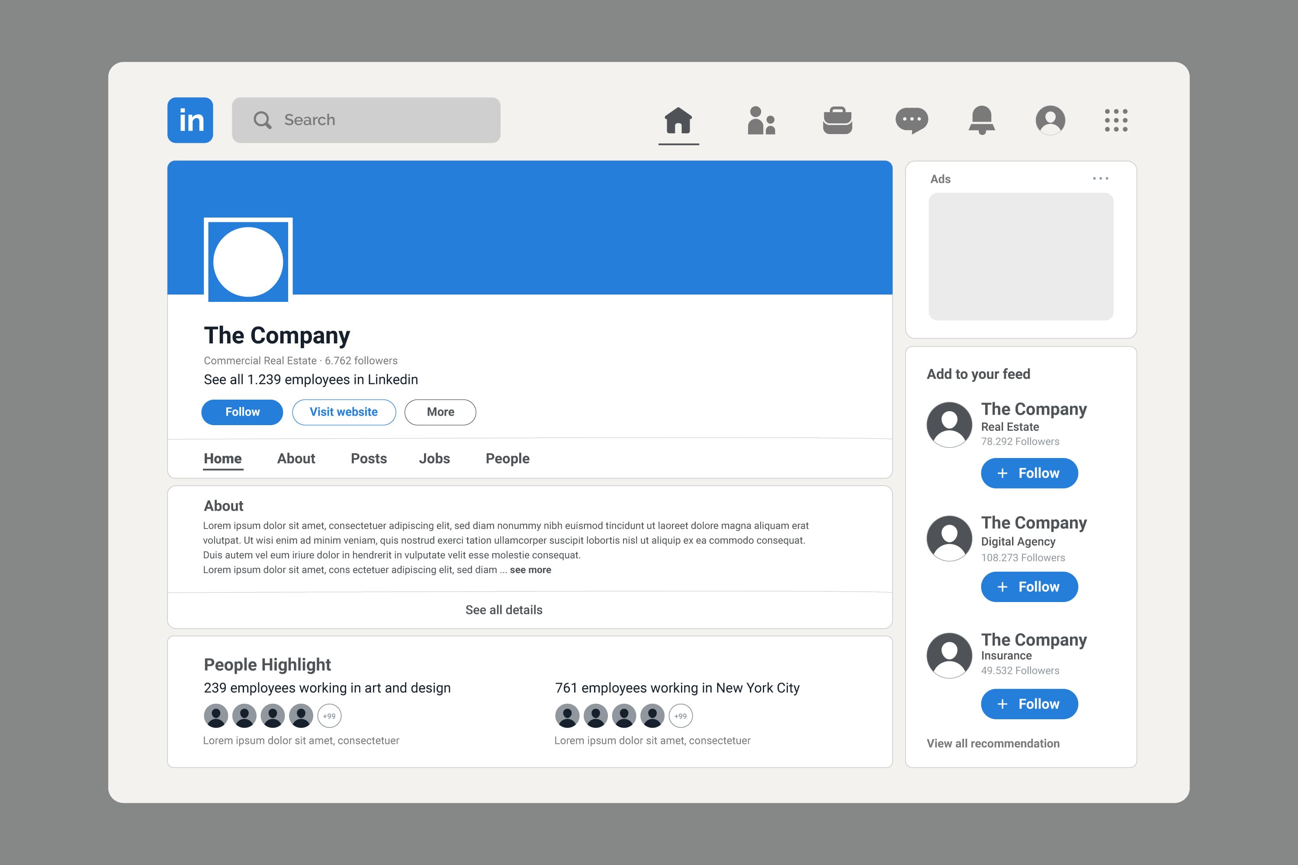Viewport: 1298px width, 865px height.
Task: Follow The Company Real Estate
Action: pos(1028,473)
